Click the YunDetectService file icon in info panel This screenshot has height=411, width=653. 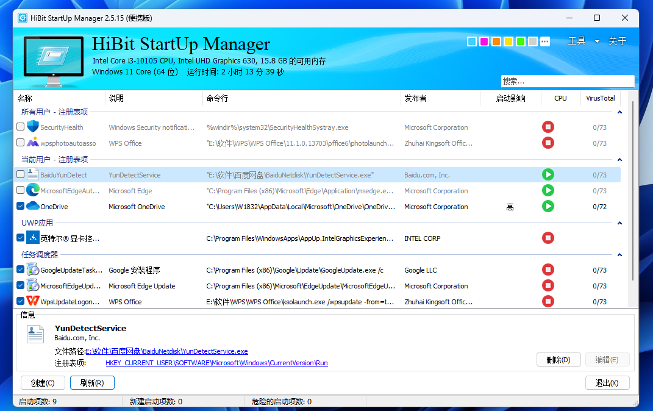35,334
